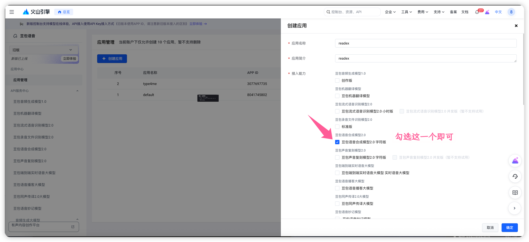Open external link icon on 有声内容创作平台
The image size is (529, 242).
(73, 227)
